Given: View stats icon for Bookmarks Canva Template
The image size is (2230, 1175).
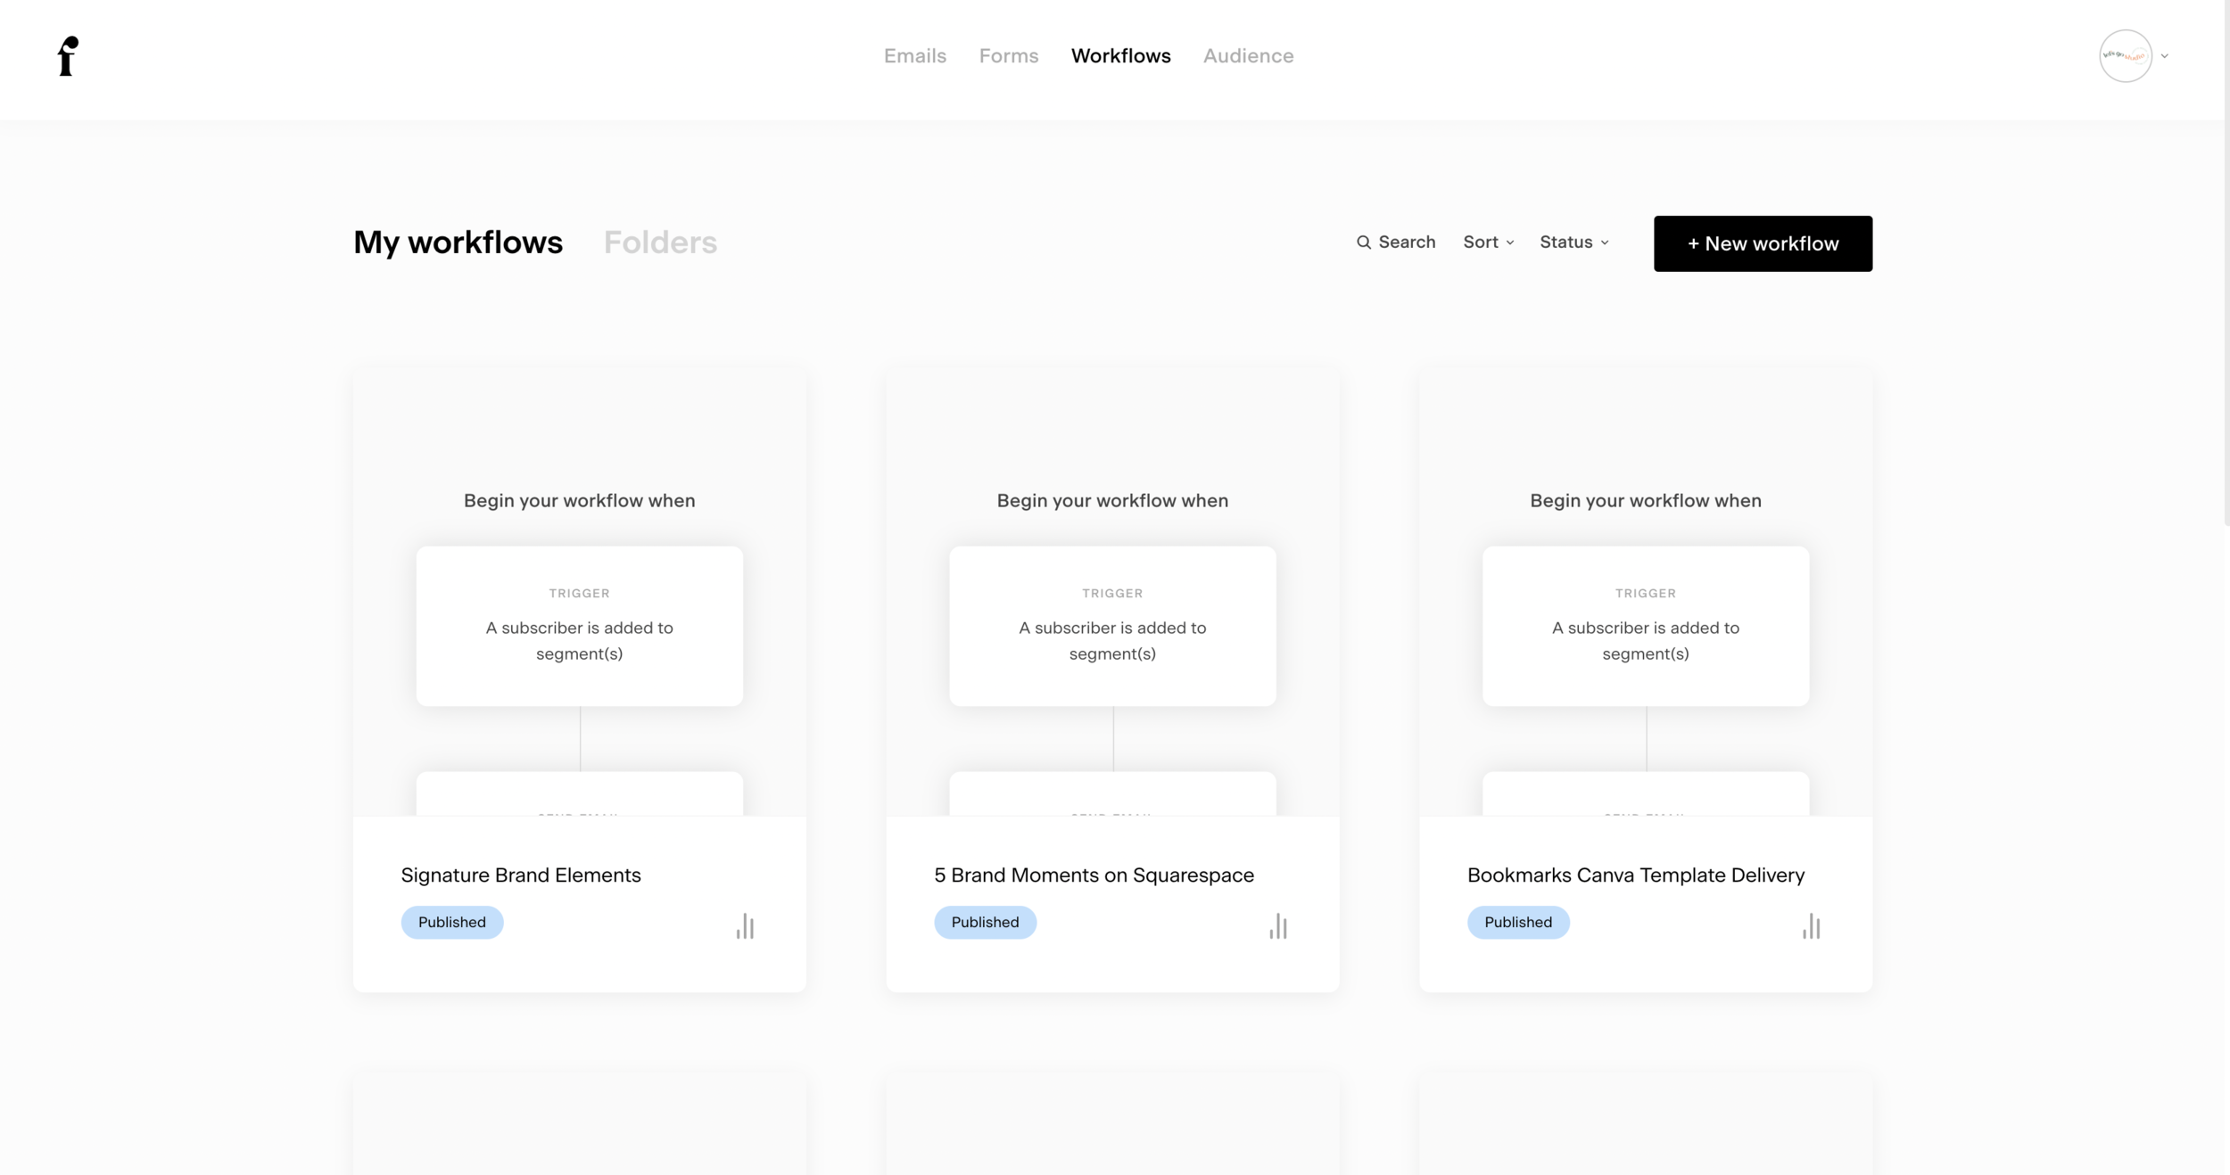Looking at the screenshot, I should tap(1811, 926).
